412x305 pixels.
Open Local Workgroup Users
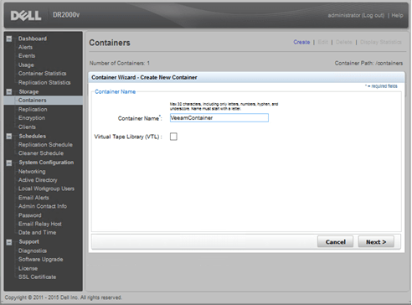[46, 189]
